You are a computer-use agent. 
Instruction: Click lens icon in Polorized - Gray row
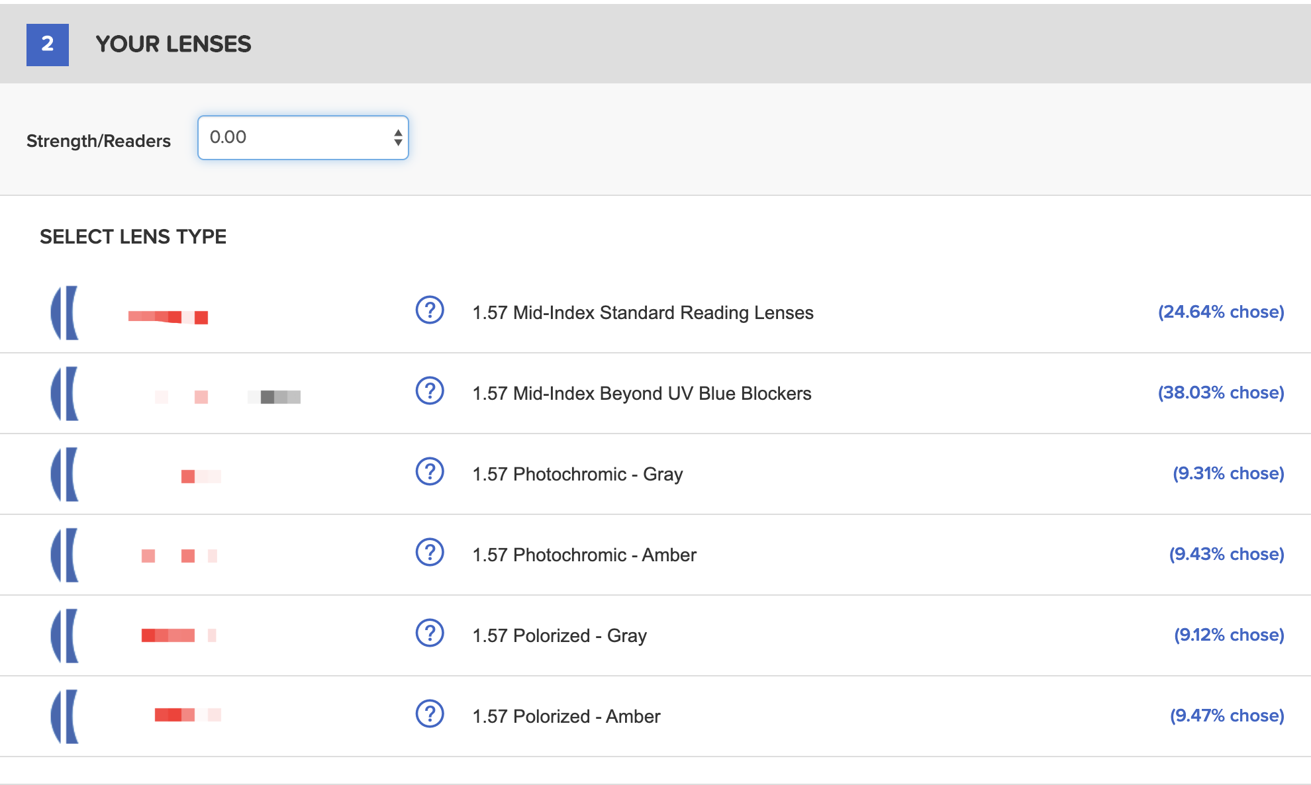(65, 636)
